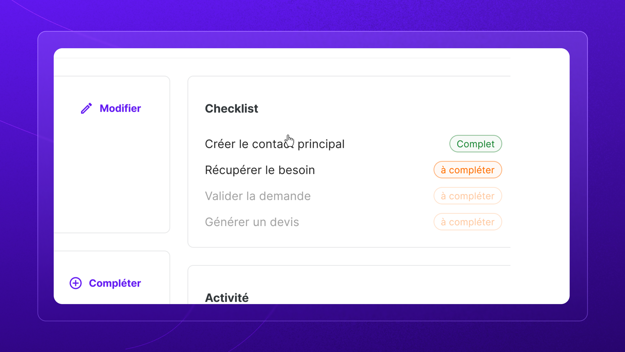This screenshot has width=625, height=352.
Task: Click 'à compléter' badge for Récupérer le besoin
Action: point(468,170)
